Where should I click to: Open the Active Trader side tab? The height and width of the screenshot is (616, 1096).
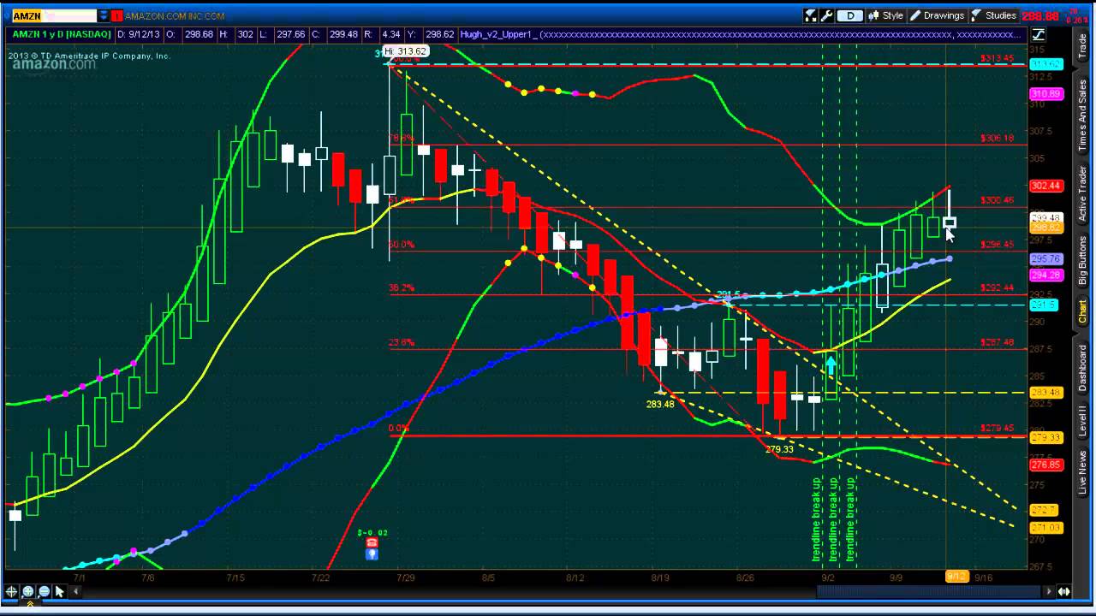1082,193
